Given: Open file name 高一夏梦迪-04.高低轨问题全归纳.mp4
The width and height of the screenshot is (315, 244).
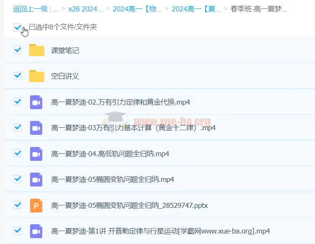Looking at the screenshot, I should coord(110,154).
